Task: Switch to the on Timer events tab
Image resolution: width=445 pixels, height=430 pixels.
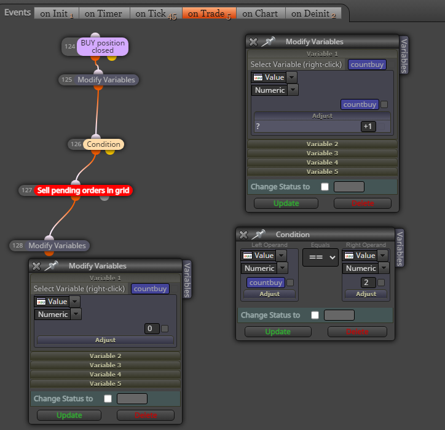Action: coord(104,14)
